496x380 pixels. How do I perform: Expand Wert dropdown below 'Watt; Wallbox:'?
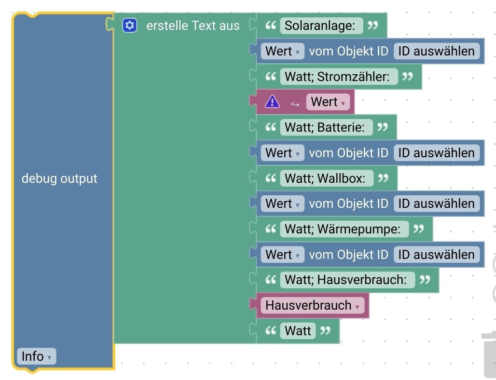[282, 204]
